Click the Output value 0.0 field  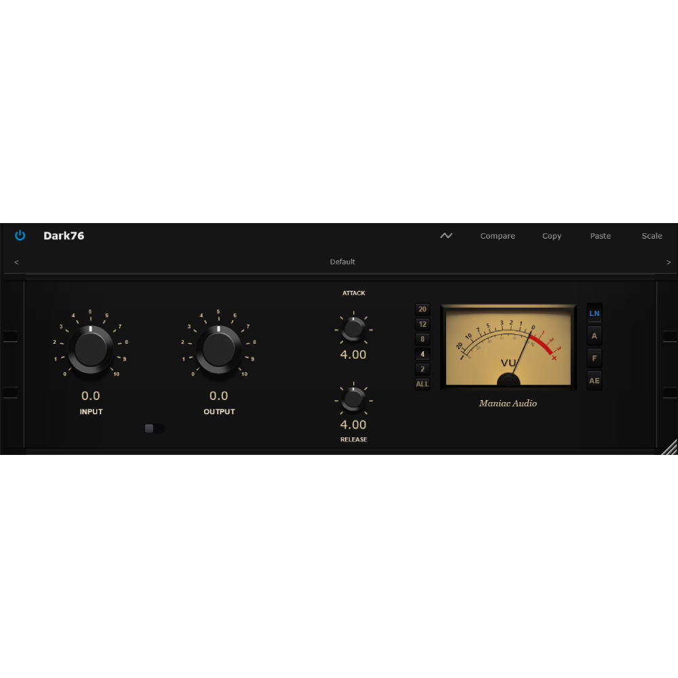click(x=218, y=396)
